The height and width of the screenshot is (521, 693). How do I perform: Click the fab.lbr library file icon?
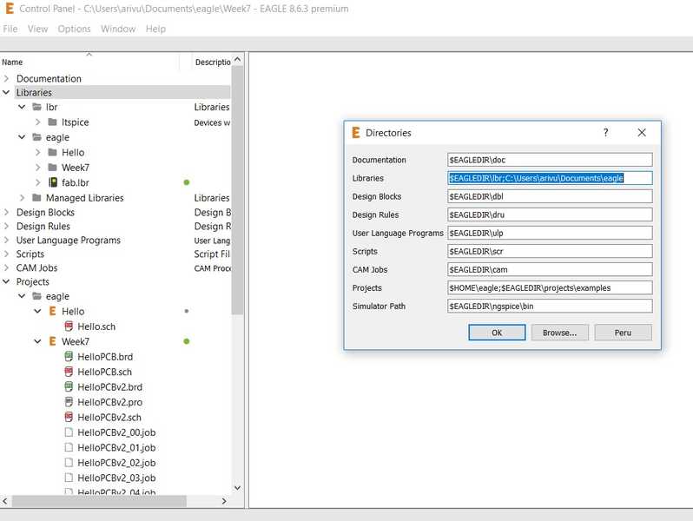(x=53, y=182)
